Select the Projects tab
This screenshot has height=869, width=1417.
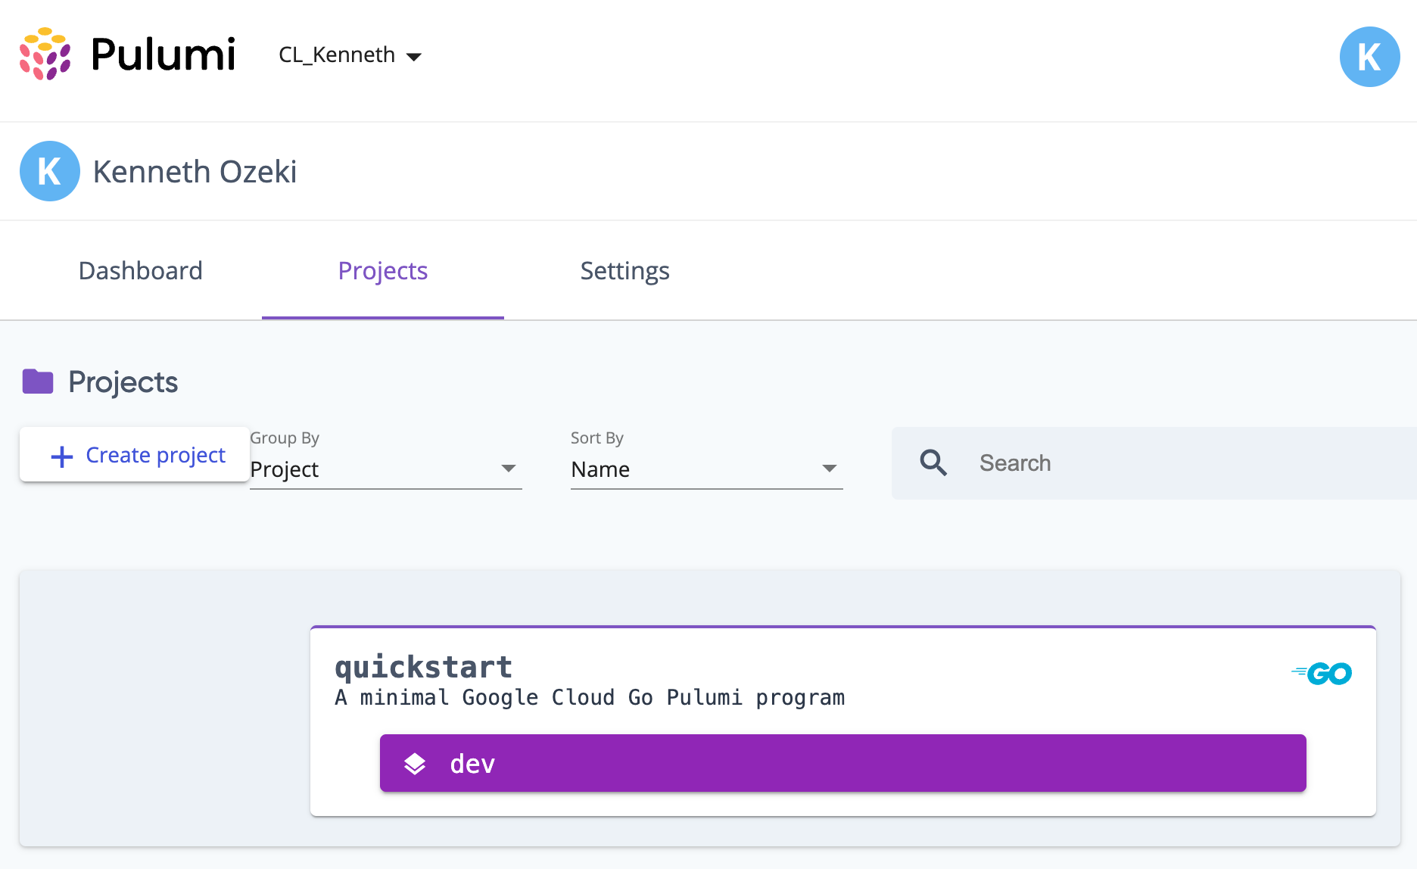[x=383, y=271]
